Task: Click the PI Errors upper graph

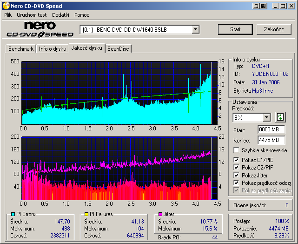Action: click(119, 93)
